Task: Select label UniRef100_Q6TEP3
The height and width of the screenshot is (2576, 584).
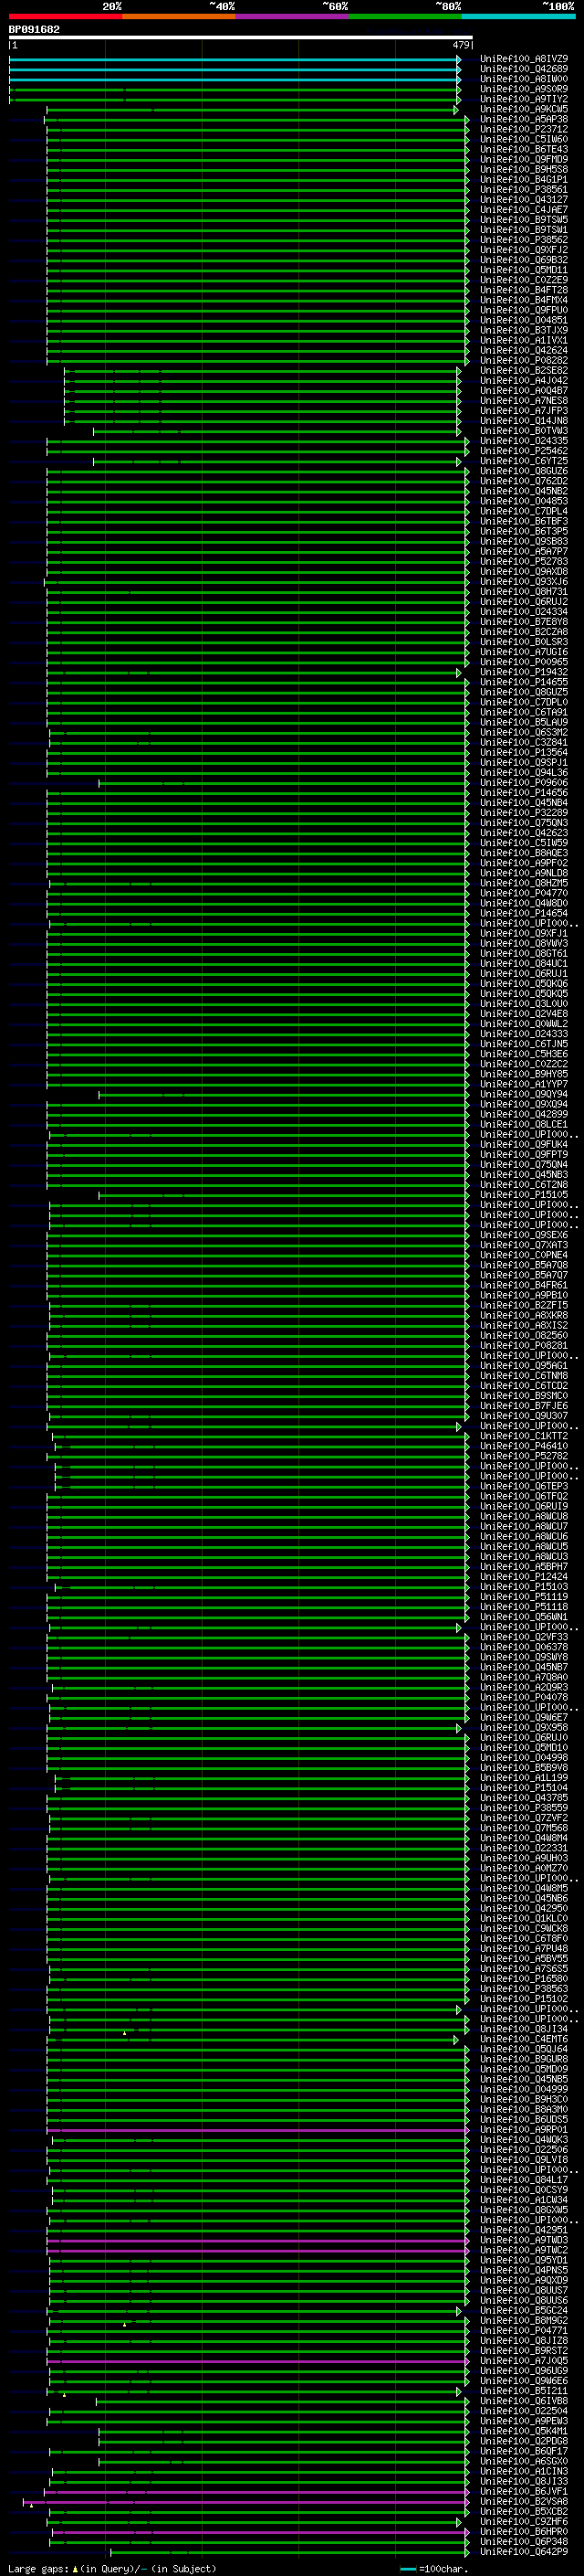Action: 524,1486
